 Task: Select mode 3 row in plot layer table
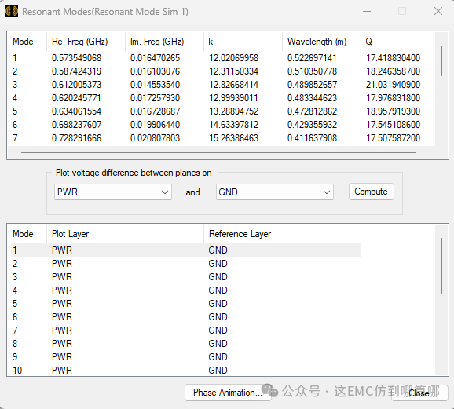[186, 276]
